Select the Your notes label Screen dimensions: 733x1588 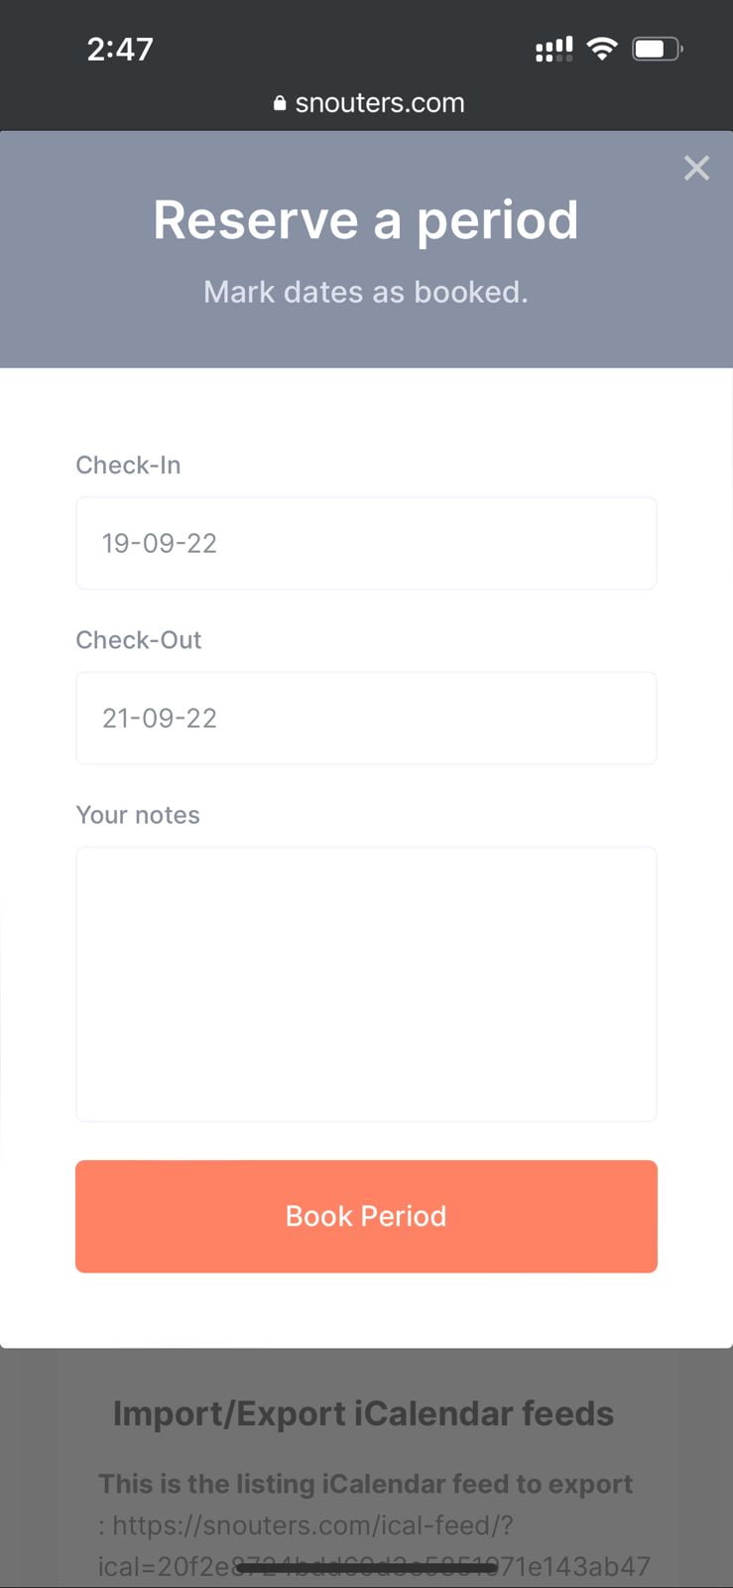click(138, 815)
